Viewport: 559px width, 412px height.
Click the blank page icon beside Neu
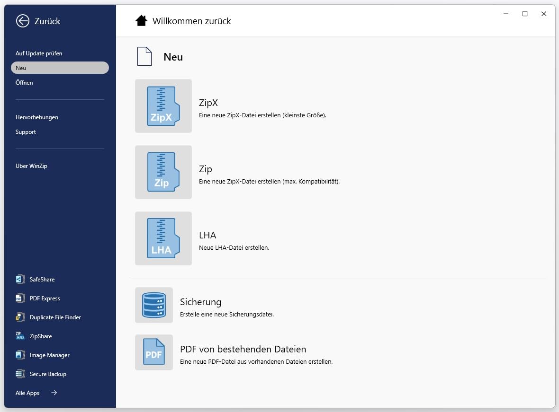pos(144,56)
